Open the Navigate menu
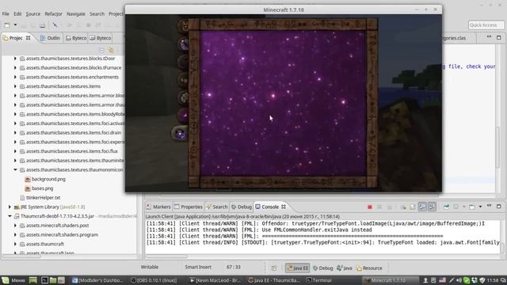Image resolution: width=507 pixels, height=285 pixels. (x=76, y=14)
